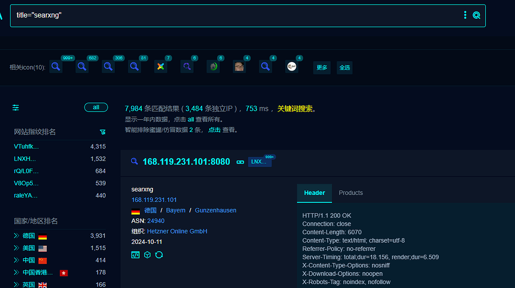Select the colorful X icon with badge 7
This screenshot has width=515, height=288.
pyautogui.click(x=160, y=67)
